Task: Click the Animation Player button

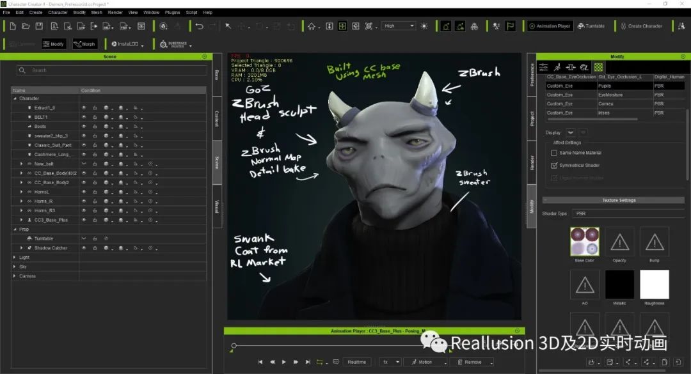Action: 550,26
